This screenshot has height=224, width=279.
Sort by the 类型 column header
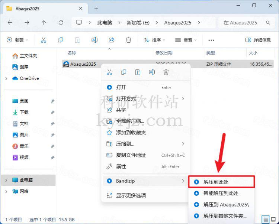211,53
